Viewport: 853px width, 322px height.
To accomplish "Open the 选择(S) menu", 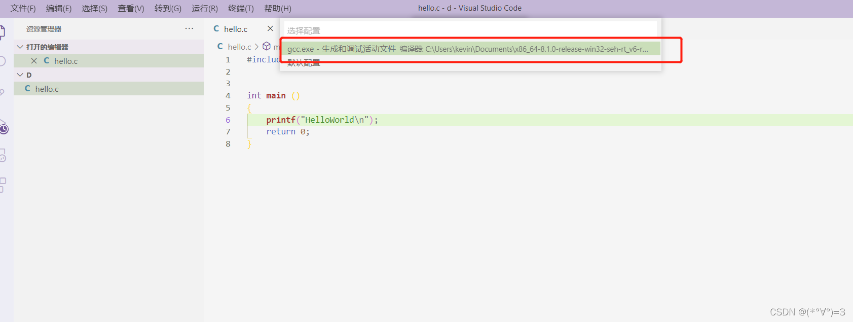I will 95,8.
